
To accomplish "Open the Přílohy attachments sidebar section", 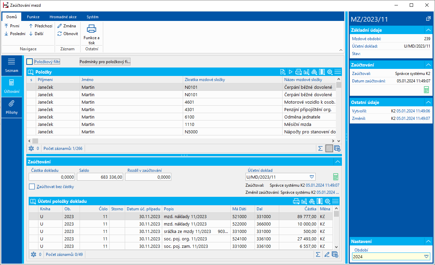I will tap(11, 107).
